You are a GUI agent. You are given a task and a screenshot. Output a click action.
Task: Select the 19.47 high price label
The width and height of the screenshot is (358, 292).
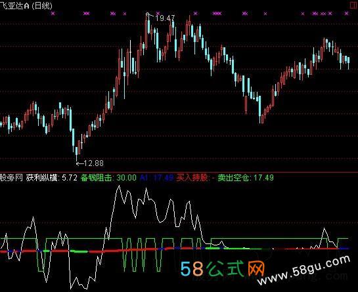[165, 18]
